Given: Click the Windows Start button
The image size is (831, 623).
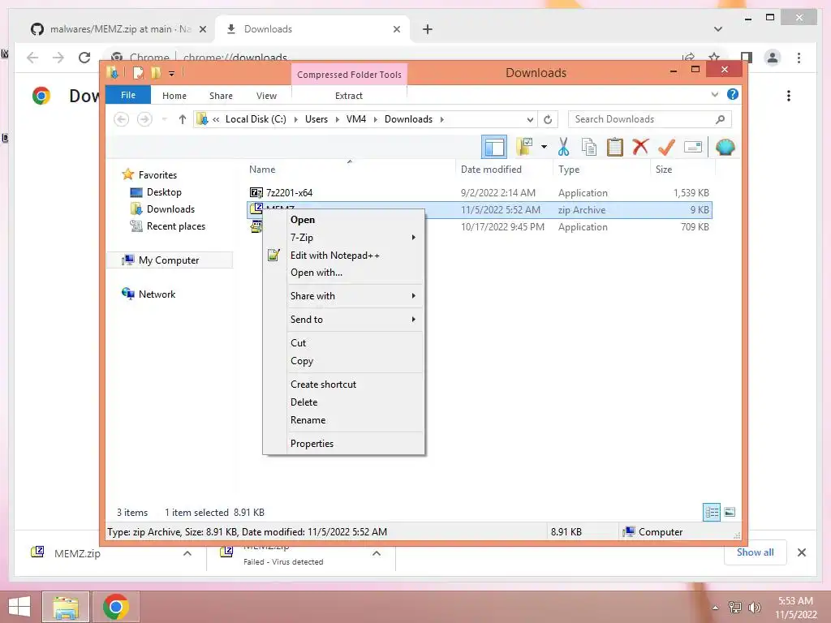Looking at the screenshot, I should [19, 607].
